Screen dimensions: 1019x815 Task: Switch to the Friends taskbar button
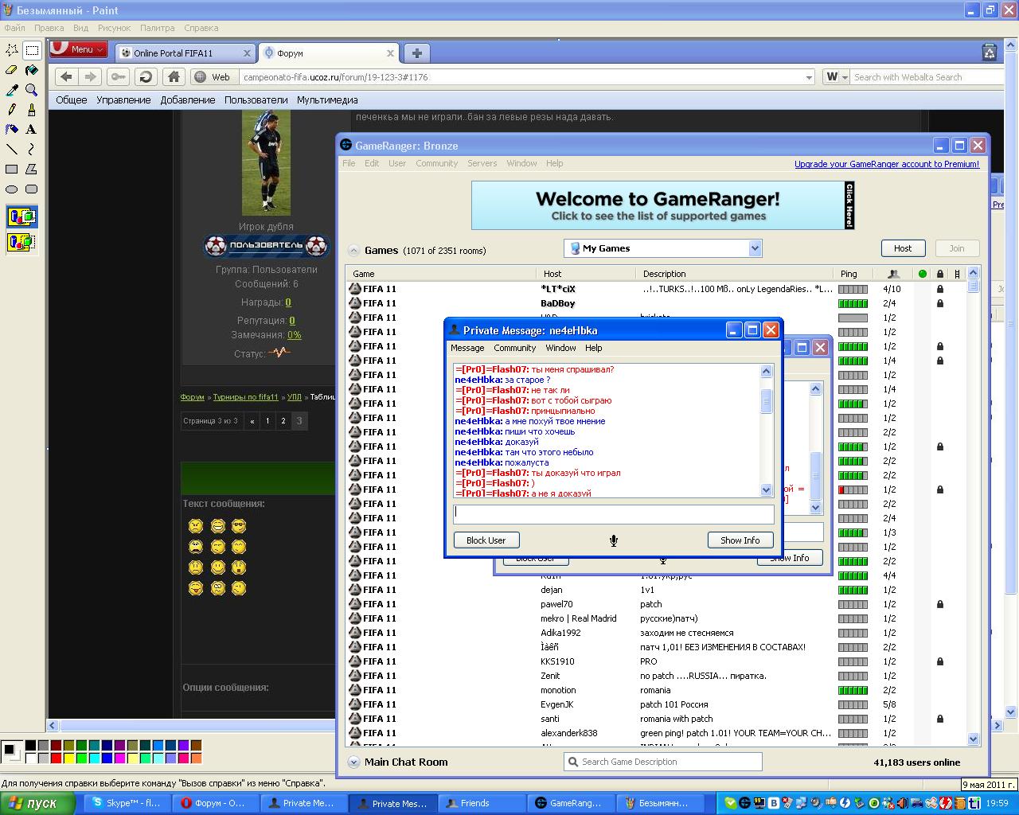(483, 803)
